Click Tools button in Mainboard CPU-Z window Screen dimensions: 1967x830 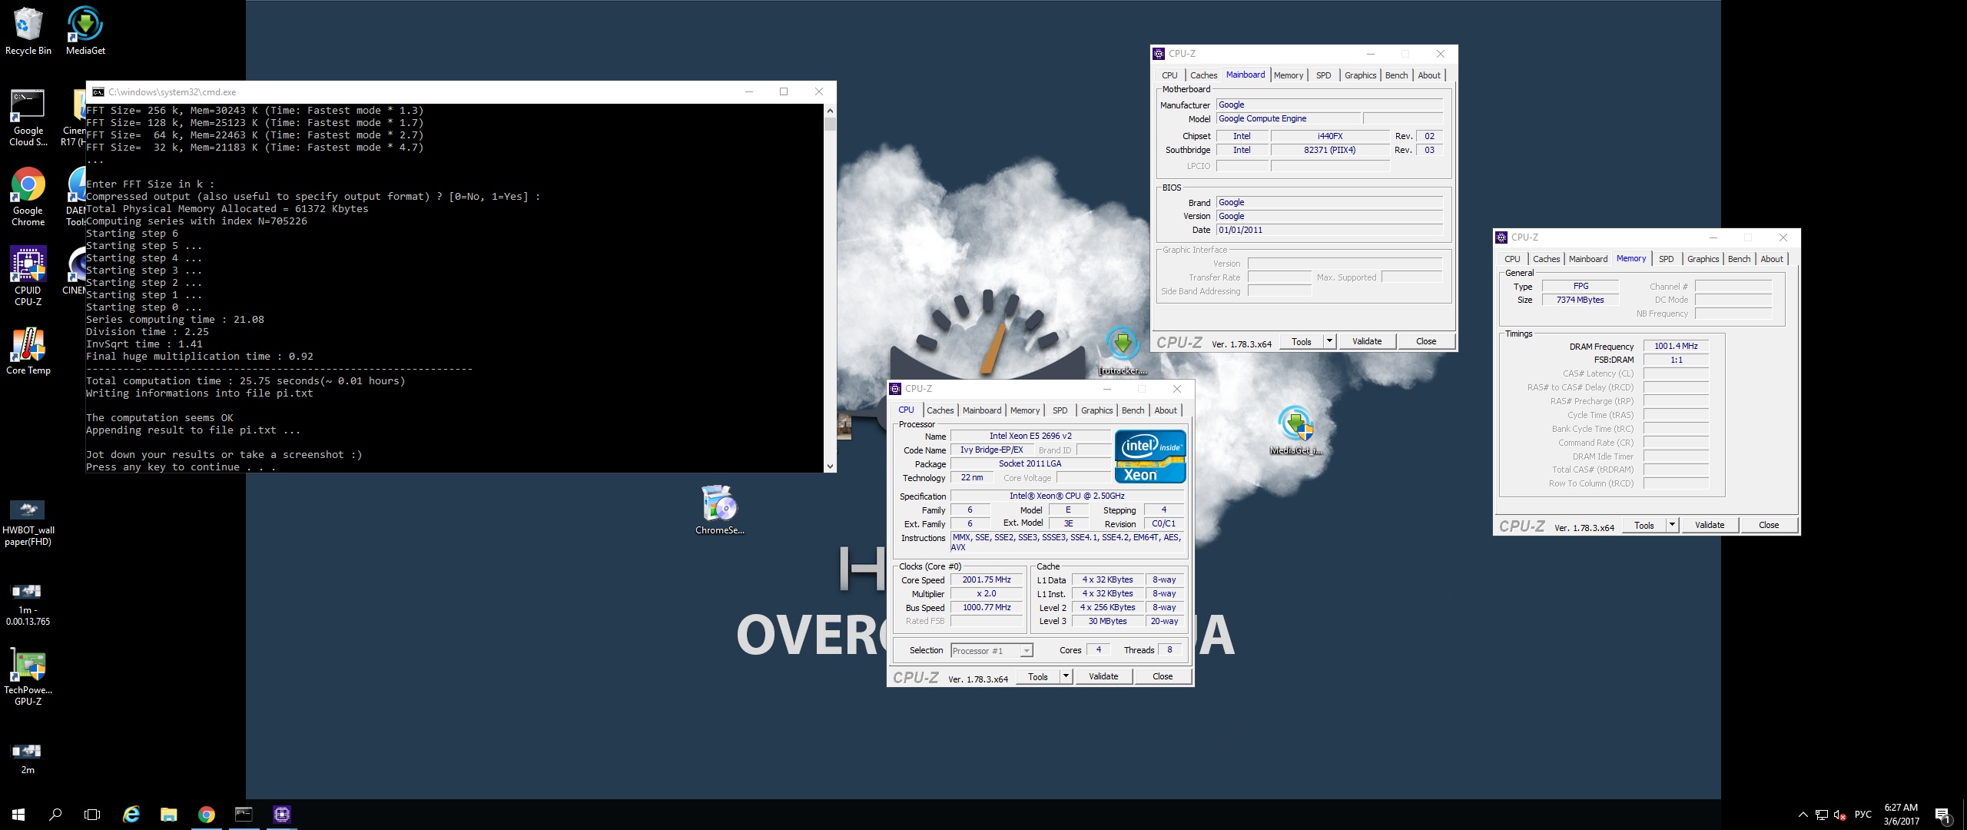pyautogui.click(x=1302, y=341)
